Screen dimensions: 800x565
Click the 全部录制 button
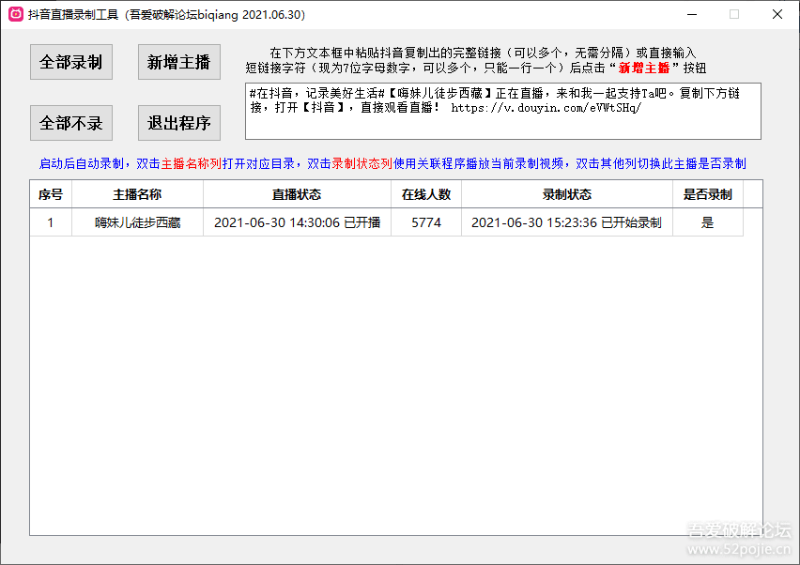(x=71, y=62)
